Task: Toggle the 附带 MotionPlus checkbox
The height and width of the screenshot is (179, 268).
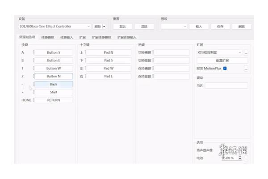Action: point(225,68)
